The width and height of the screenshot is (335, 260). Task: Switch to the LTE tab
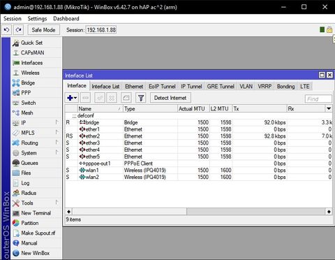point(305,87)
